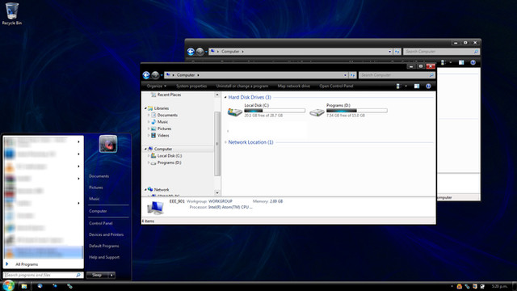Select Devices and Printers in Start menu
This screenshot has height=291, width=517.
[106, 234]
